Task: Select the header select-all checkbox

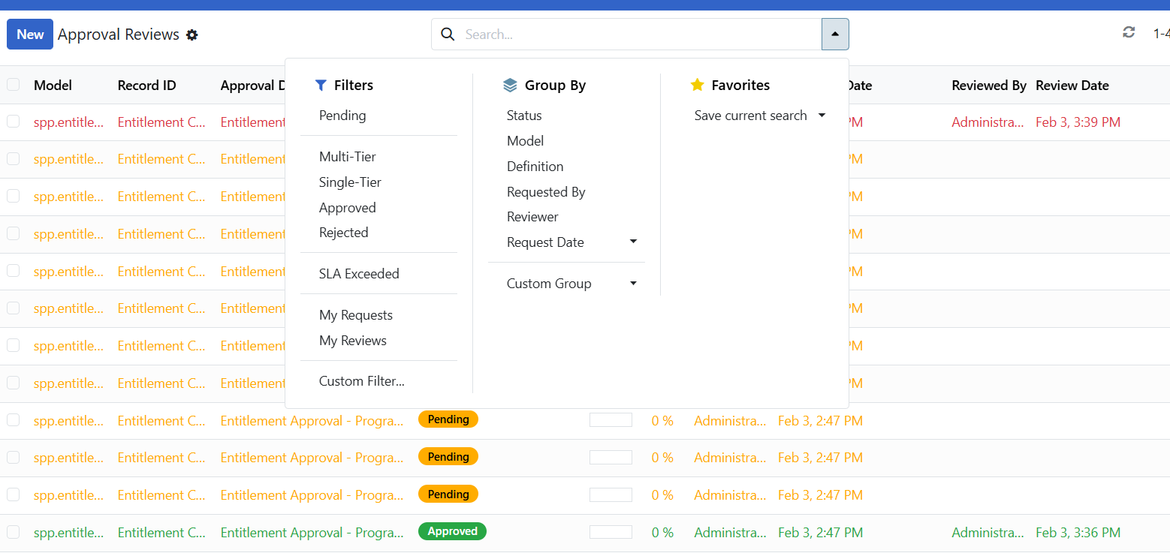Action: coord(13,85)
